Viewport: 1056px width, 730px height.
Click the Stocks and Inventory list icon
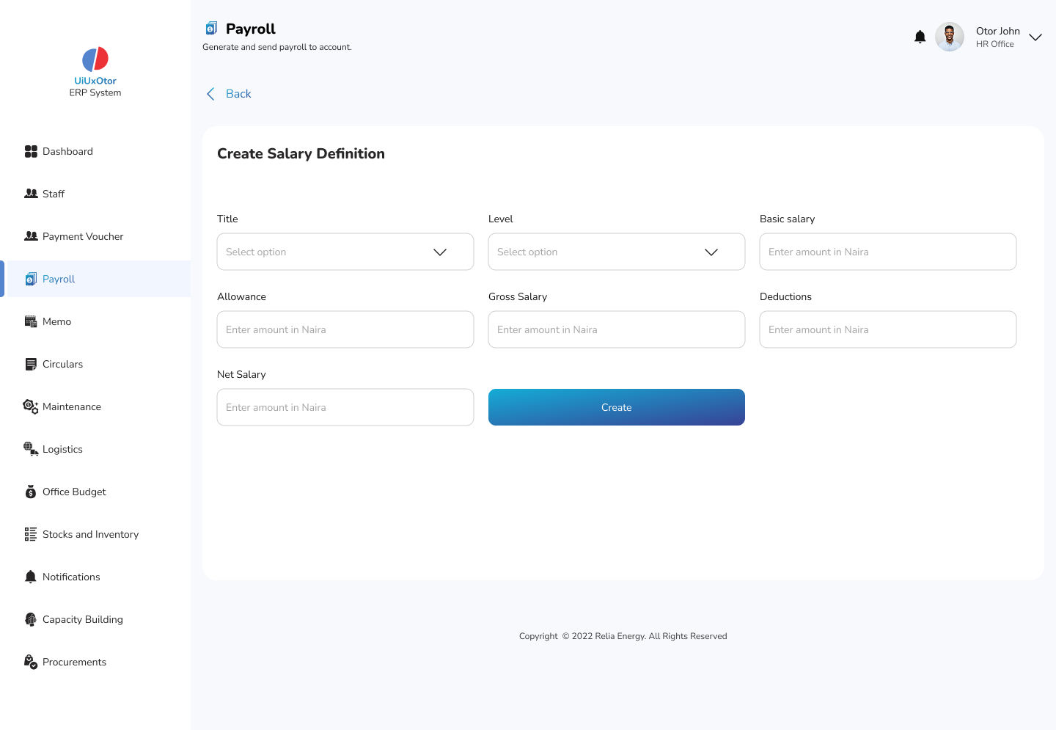pyautogui.click(x=31, y=534)
